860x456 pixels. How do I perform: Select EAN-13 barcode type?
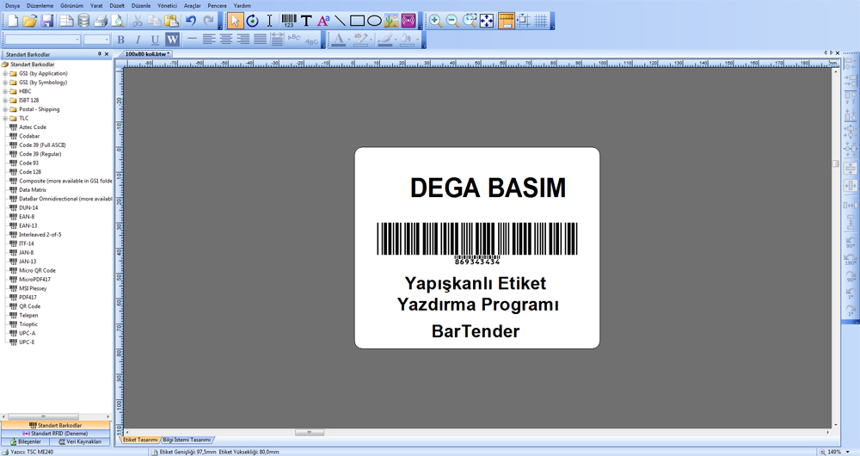coord(28,225)
